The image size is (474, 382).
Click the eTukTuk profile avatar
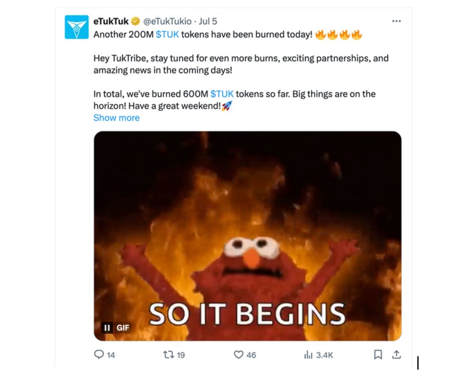tap(77, 27)
